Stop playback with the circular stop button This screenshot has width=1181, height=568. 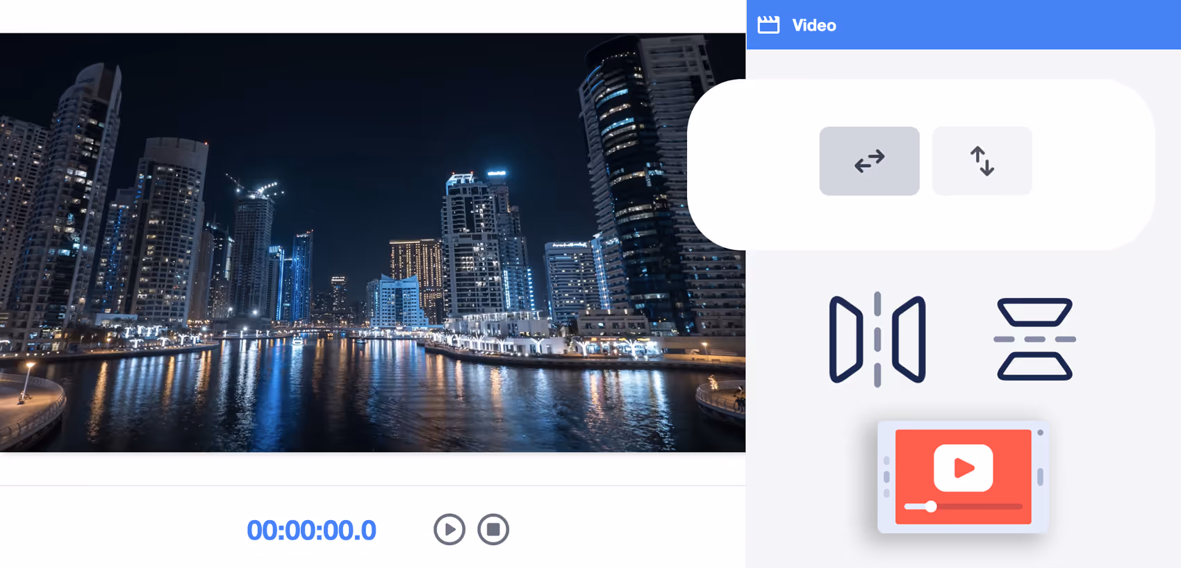pyautogui.click(x=493, y=530)
